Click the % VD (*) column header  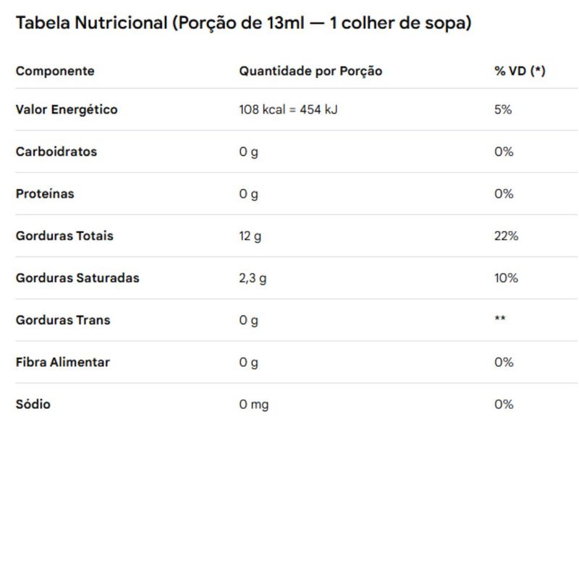[520, 70]
